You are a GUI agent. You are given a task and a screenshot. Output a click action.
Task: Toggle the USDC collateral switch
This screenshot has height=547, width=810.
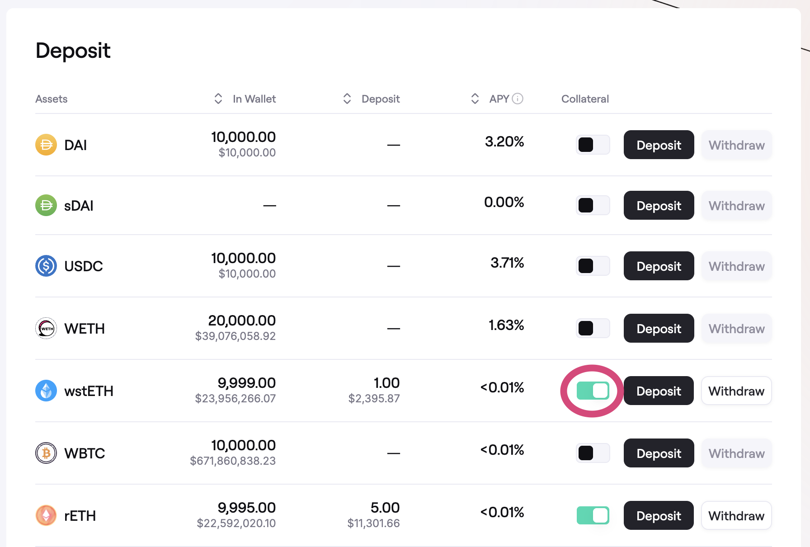tap(593, 266)
